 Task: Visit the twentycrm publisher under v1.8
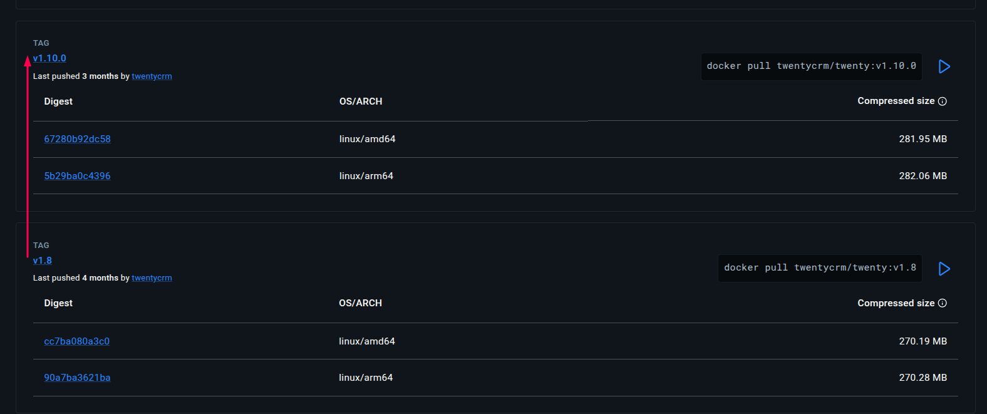152,277
